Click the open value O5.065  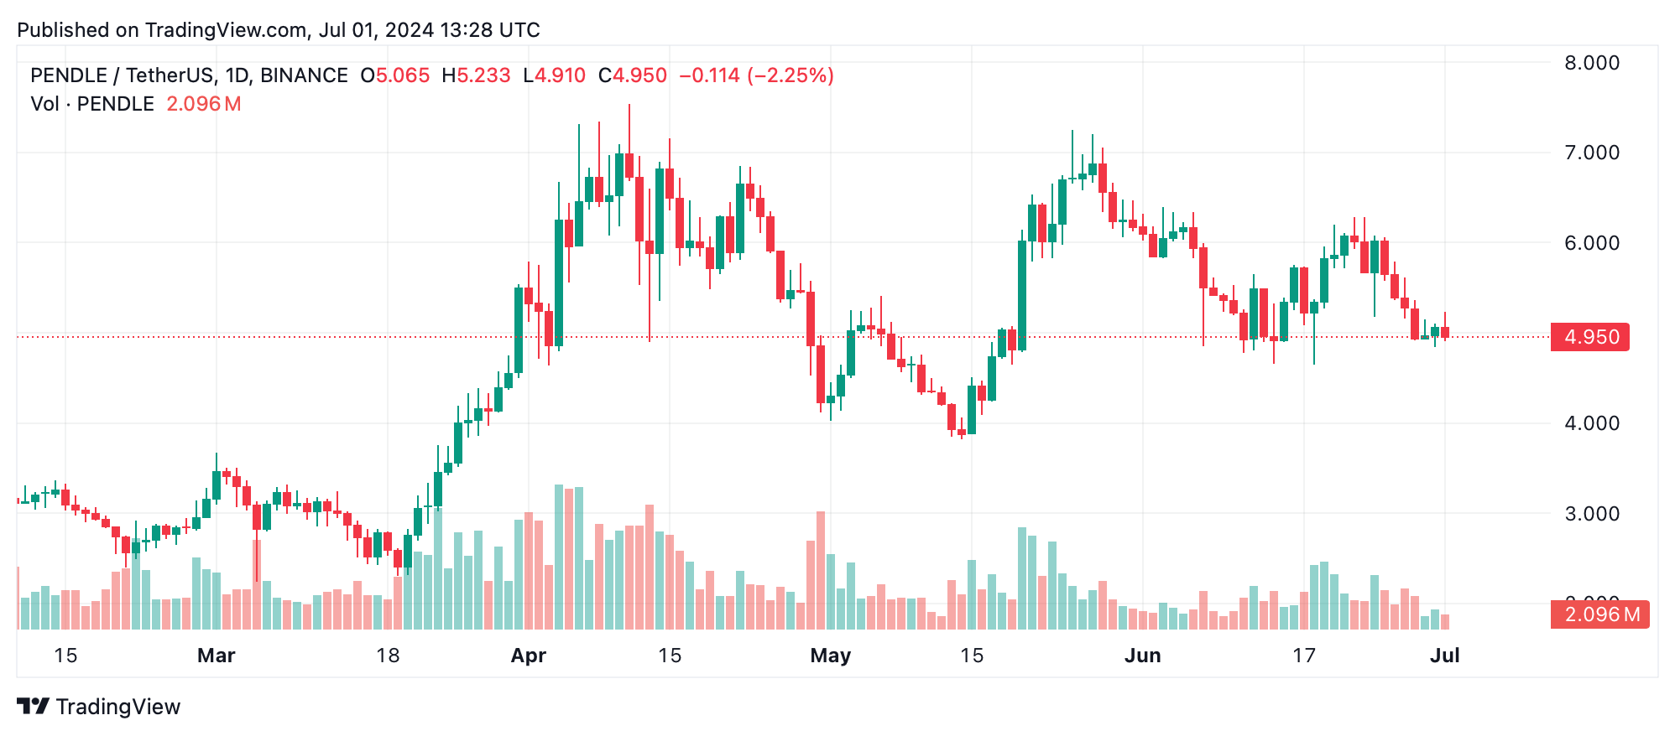click(394, 75)
